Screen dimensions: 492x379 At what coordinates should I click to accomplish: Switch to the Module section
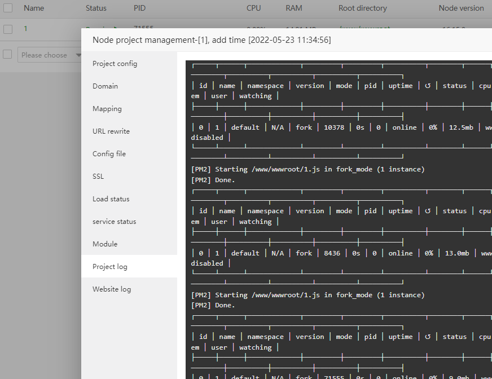(x=105, y=244)
